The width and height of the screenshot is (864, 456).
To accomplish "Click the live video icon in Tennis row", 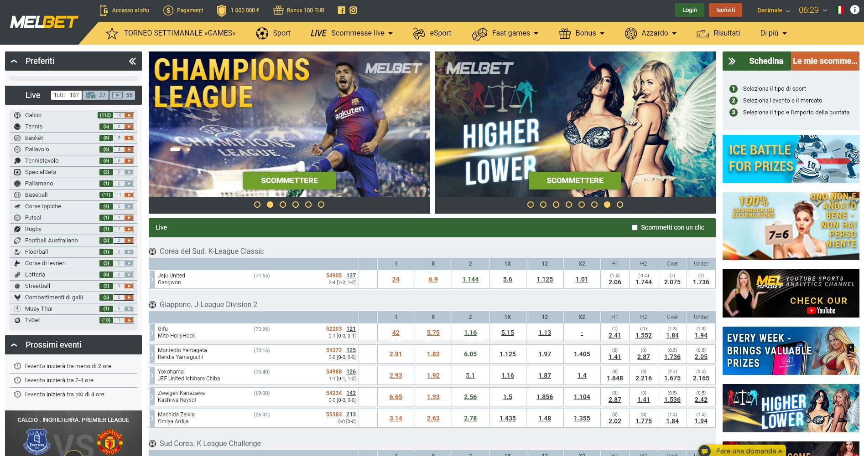I will click(x=129, y=127).
